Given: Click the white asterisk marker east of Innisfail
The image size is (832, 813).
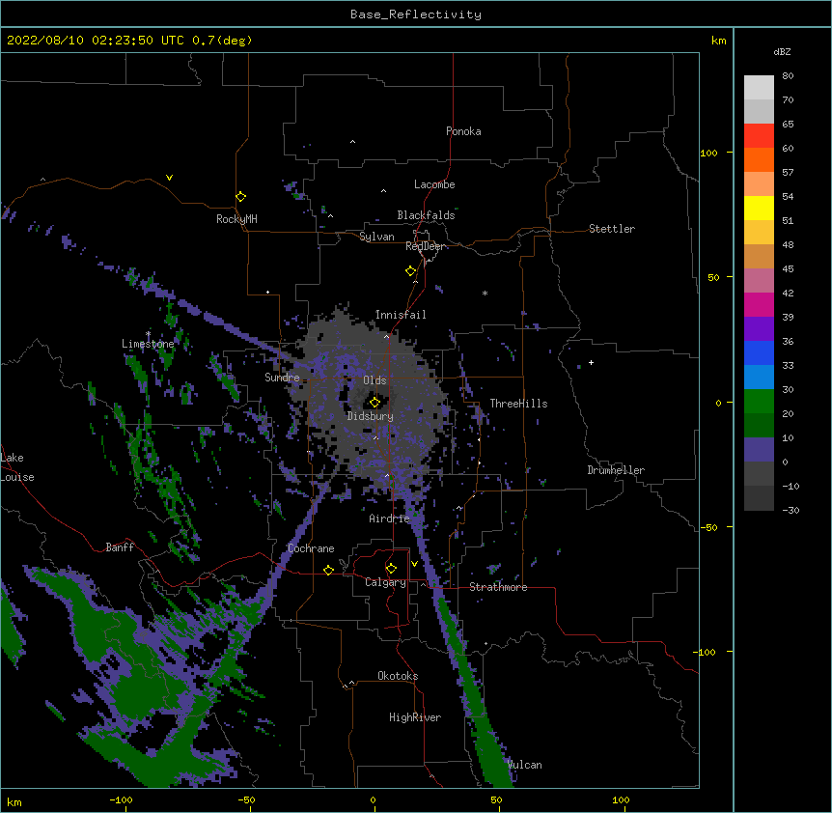Looking at the screenshot, I should point(485,293).
